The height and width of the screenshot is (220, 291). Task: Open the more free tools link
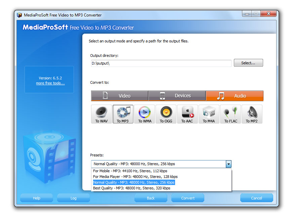(x=50, y=83)
